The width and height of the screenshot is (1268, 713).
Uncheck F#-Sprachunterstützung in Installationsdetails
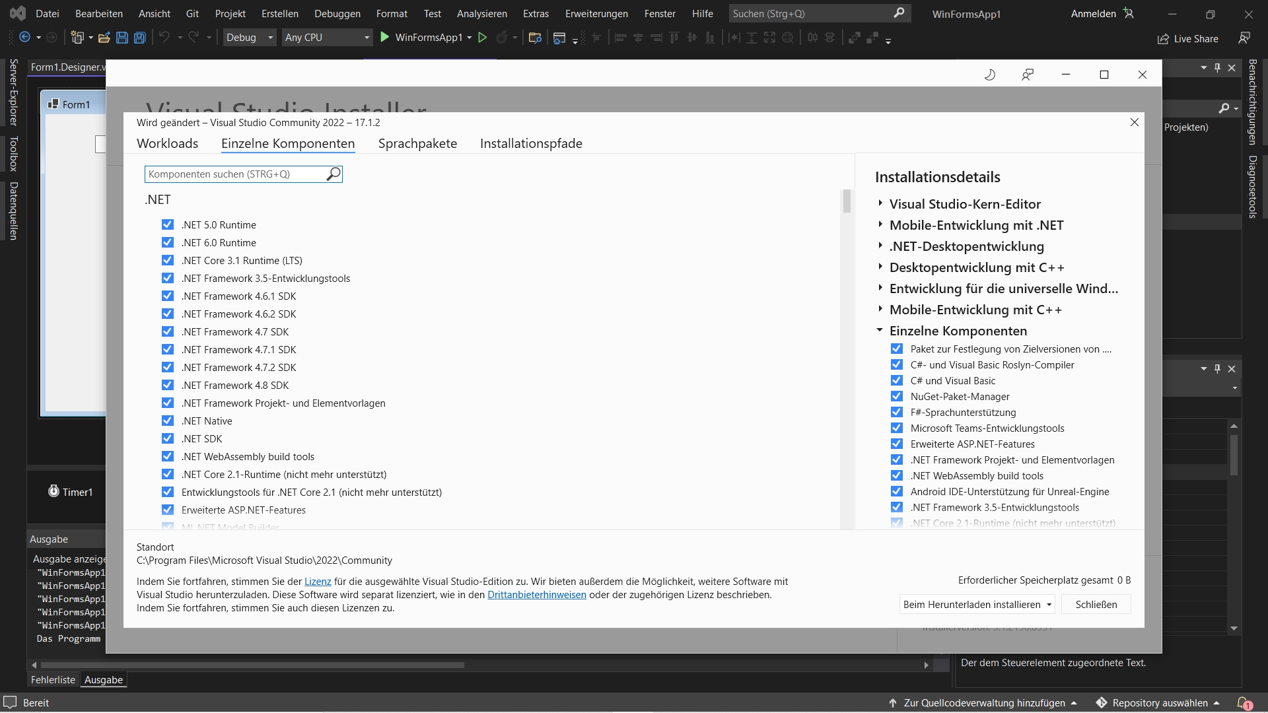click(x=897, y=412)
